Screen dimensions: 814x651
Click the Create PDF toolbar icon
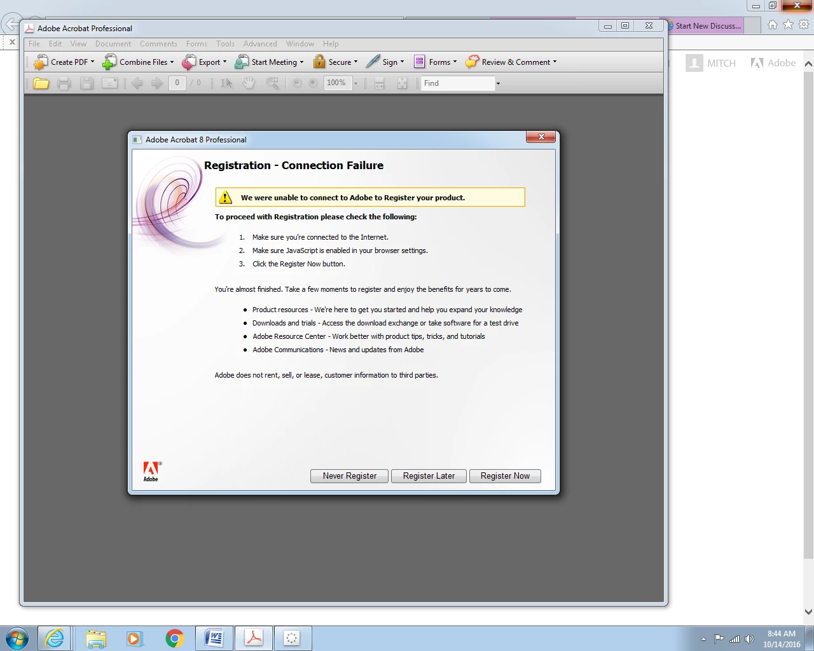click(41, 62)
